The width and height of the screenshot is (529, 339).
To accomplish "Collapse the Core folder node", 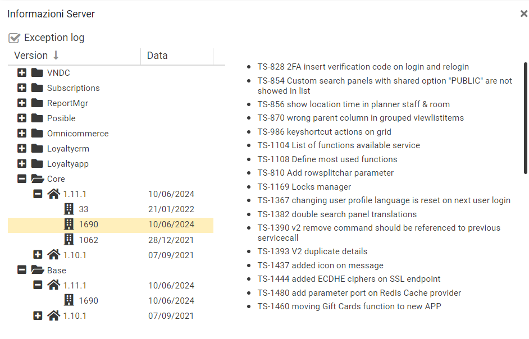I will click(22, 179).
